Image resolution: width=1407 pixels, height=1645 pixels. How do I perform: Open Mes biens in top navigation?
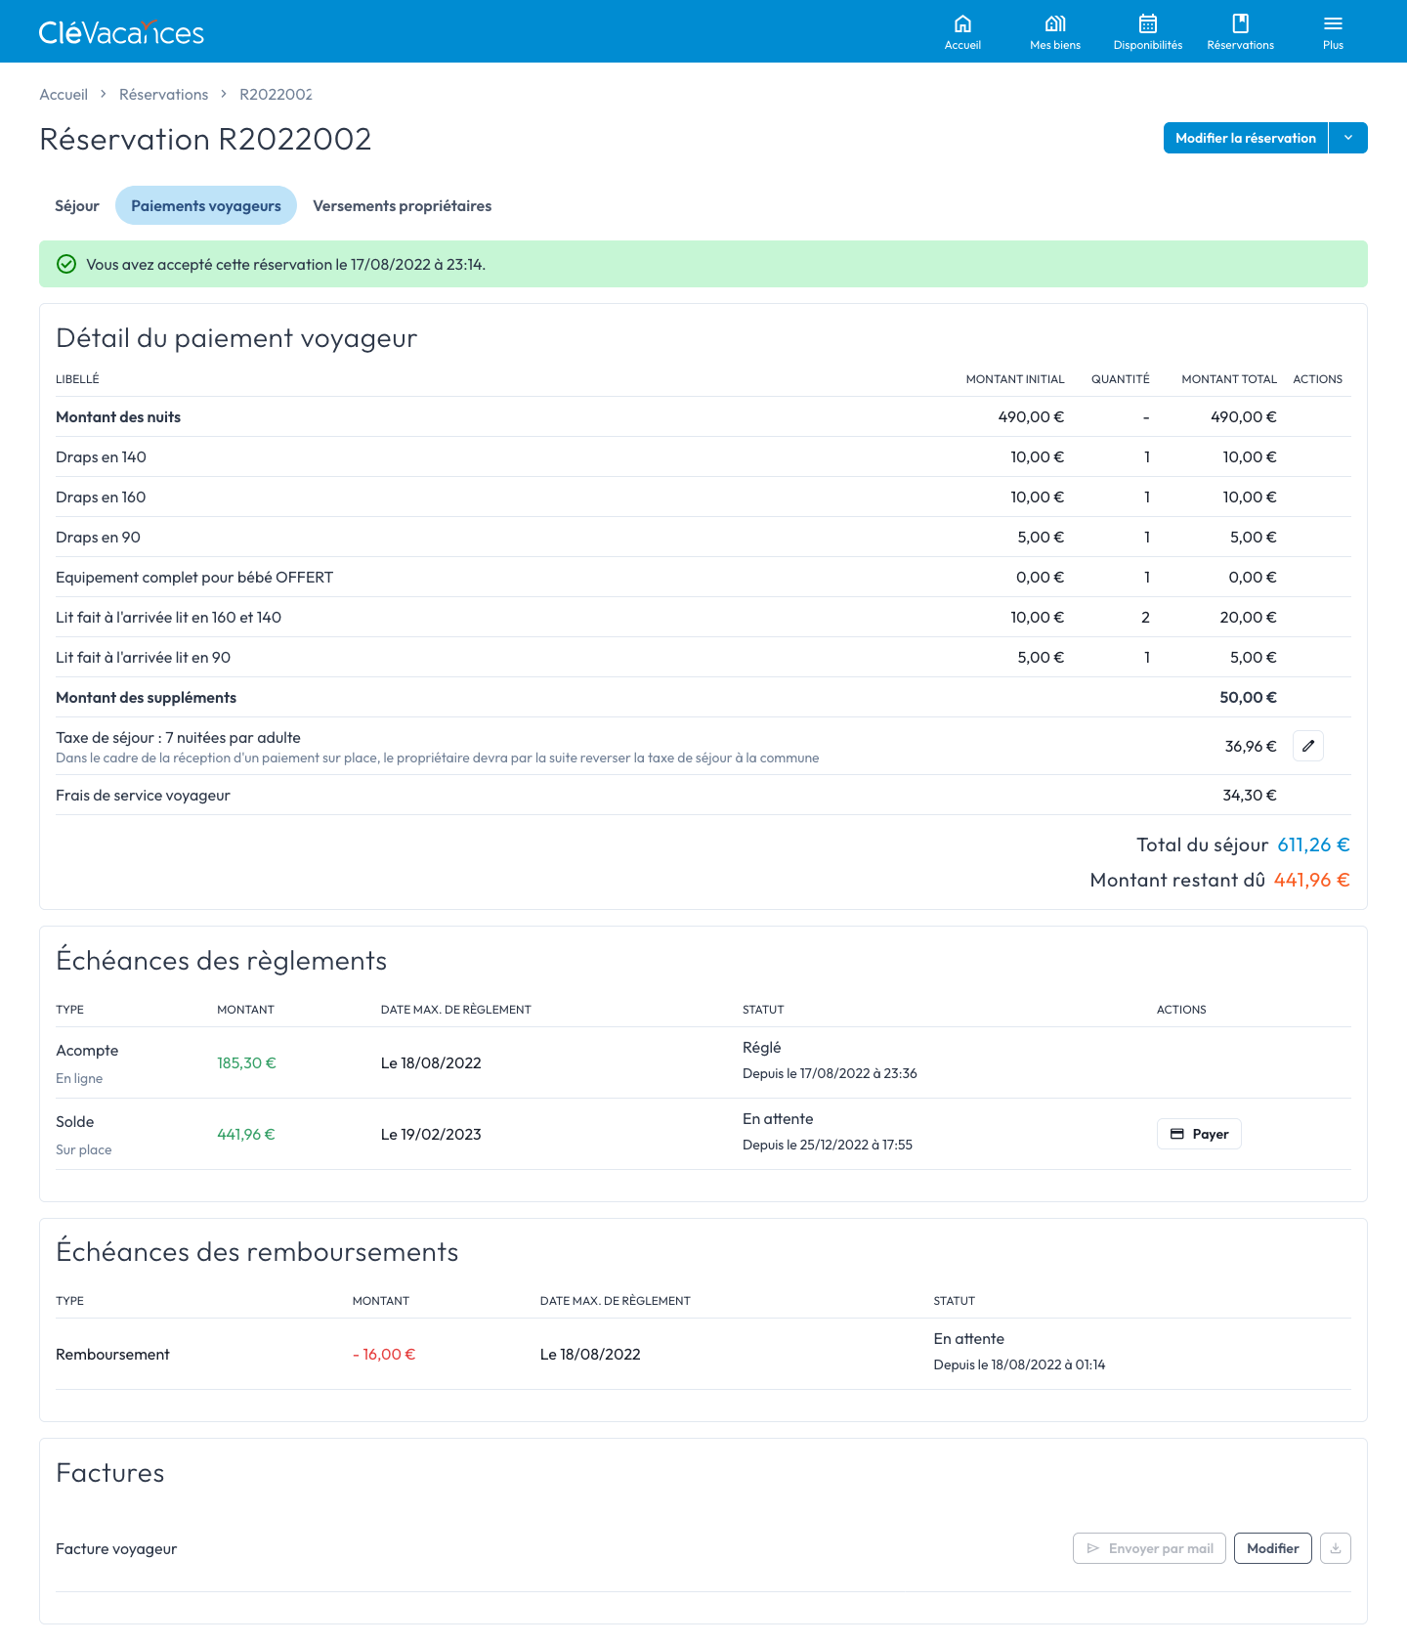click(x=1055, y=31)
